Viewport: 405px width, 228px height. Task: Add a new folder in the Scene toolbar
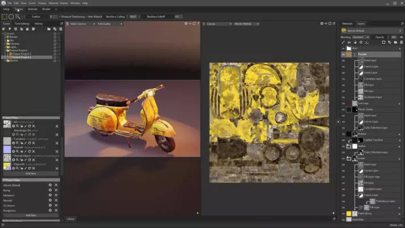49,29
